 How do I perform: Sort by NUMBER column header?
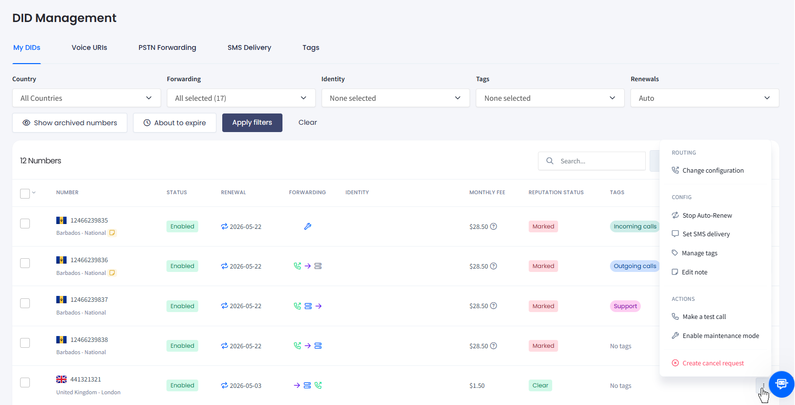click(67, 192)
